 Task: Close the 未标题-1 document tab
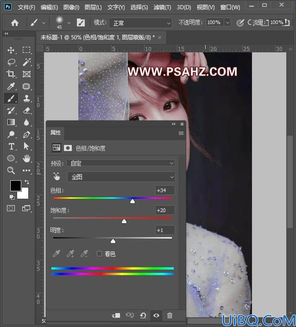coord(160,38)
